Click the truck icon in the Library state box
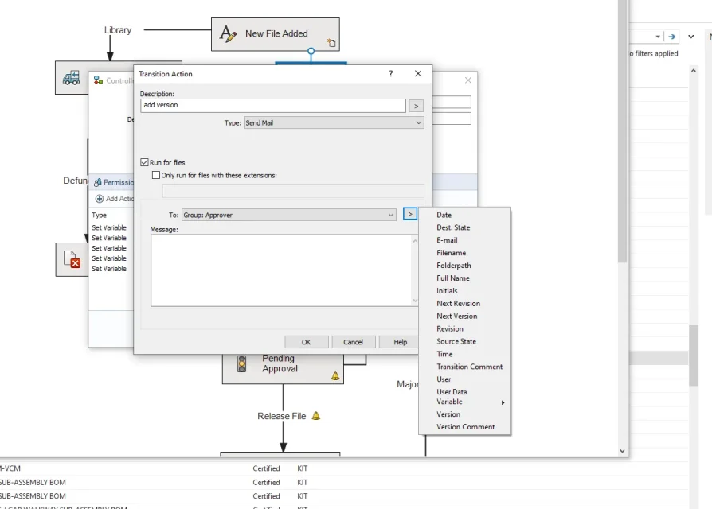The width and height of the screenshot is (712, 509). (72, 77)
